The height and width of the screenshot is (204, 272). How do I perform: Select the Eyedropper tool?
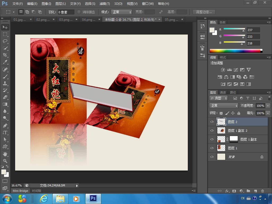click(x=5, y=62)
